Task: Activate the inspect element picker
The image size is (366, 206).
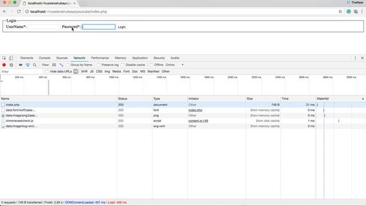Action: 4,58
